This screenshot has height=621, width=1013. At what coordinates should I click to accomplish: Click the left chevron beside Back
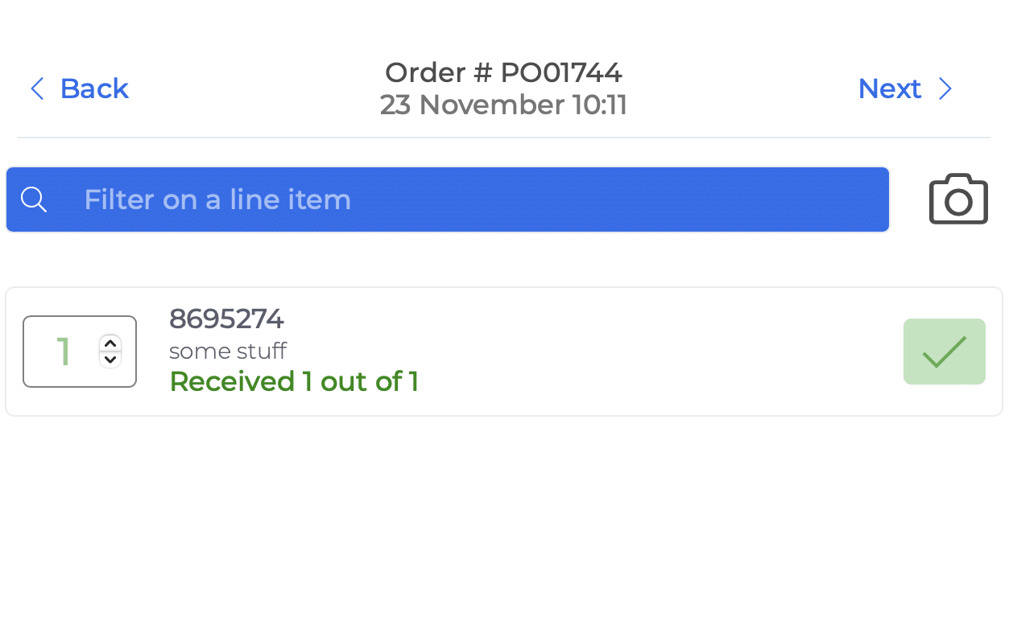pos(37,88)
